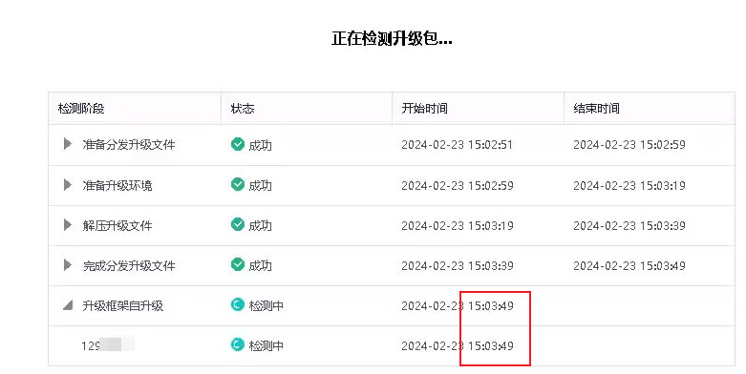Click green success icon for 准备升级环境
Viewport: 746px width, 374px height.
tap(238, 184)
